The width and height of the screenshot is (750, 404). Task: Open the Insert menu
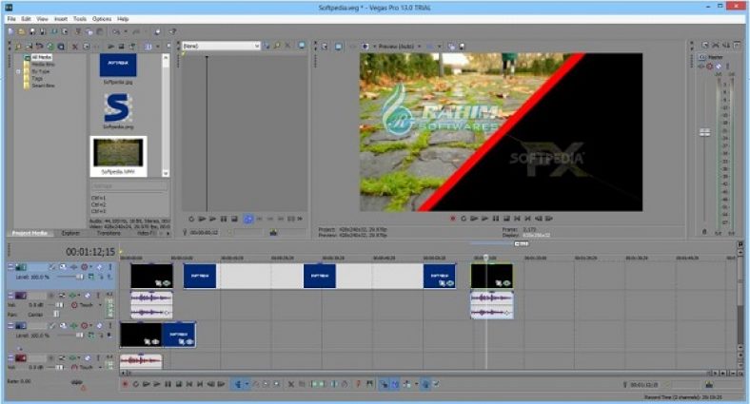[61, 19]
